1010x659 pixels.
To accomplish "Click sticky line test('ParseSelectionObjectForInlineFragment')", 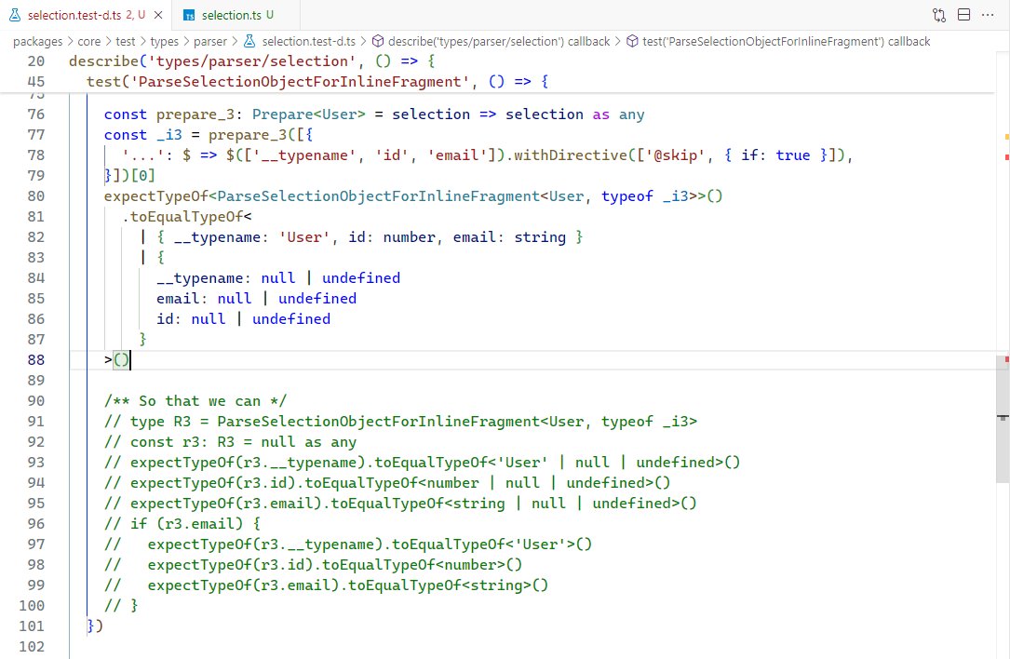I will coord(317,82).
